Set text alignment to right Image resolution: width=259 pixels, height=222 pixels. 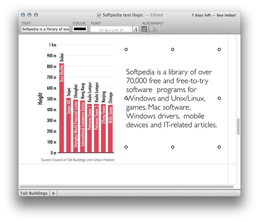click(154, 29)
